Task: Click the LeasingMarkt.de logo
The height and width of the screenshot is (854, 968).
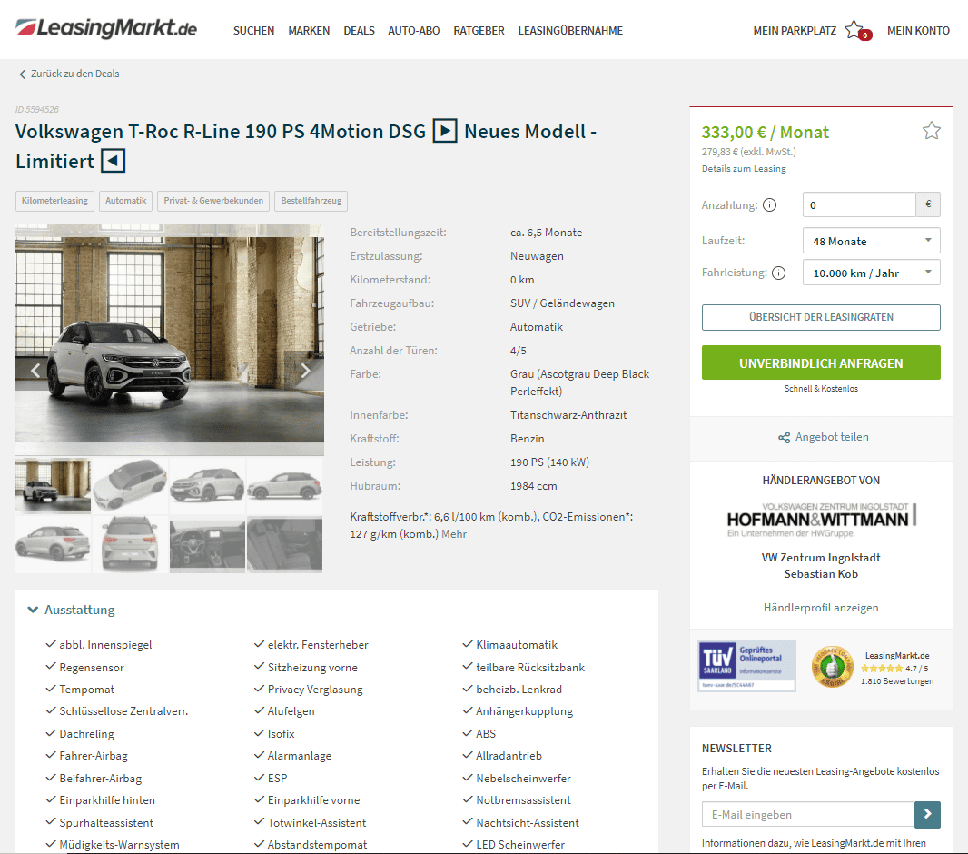Action: click(106, 28)
